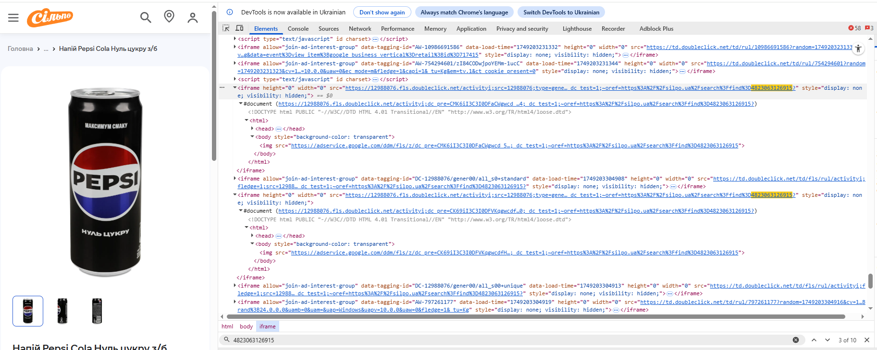Collapse the first body node
Screen dimensions: 877x350
(x=252, y=137)
